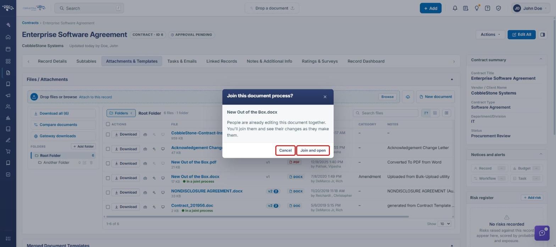Screen dimensions: 556x247
Task: Switch to the Record Details tab
Action: tap(52, 61)
